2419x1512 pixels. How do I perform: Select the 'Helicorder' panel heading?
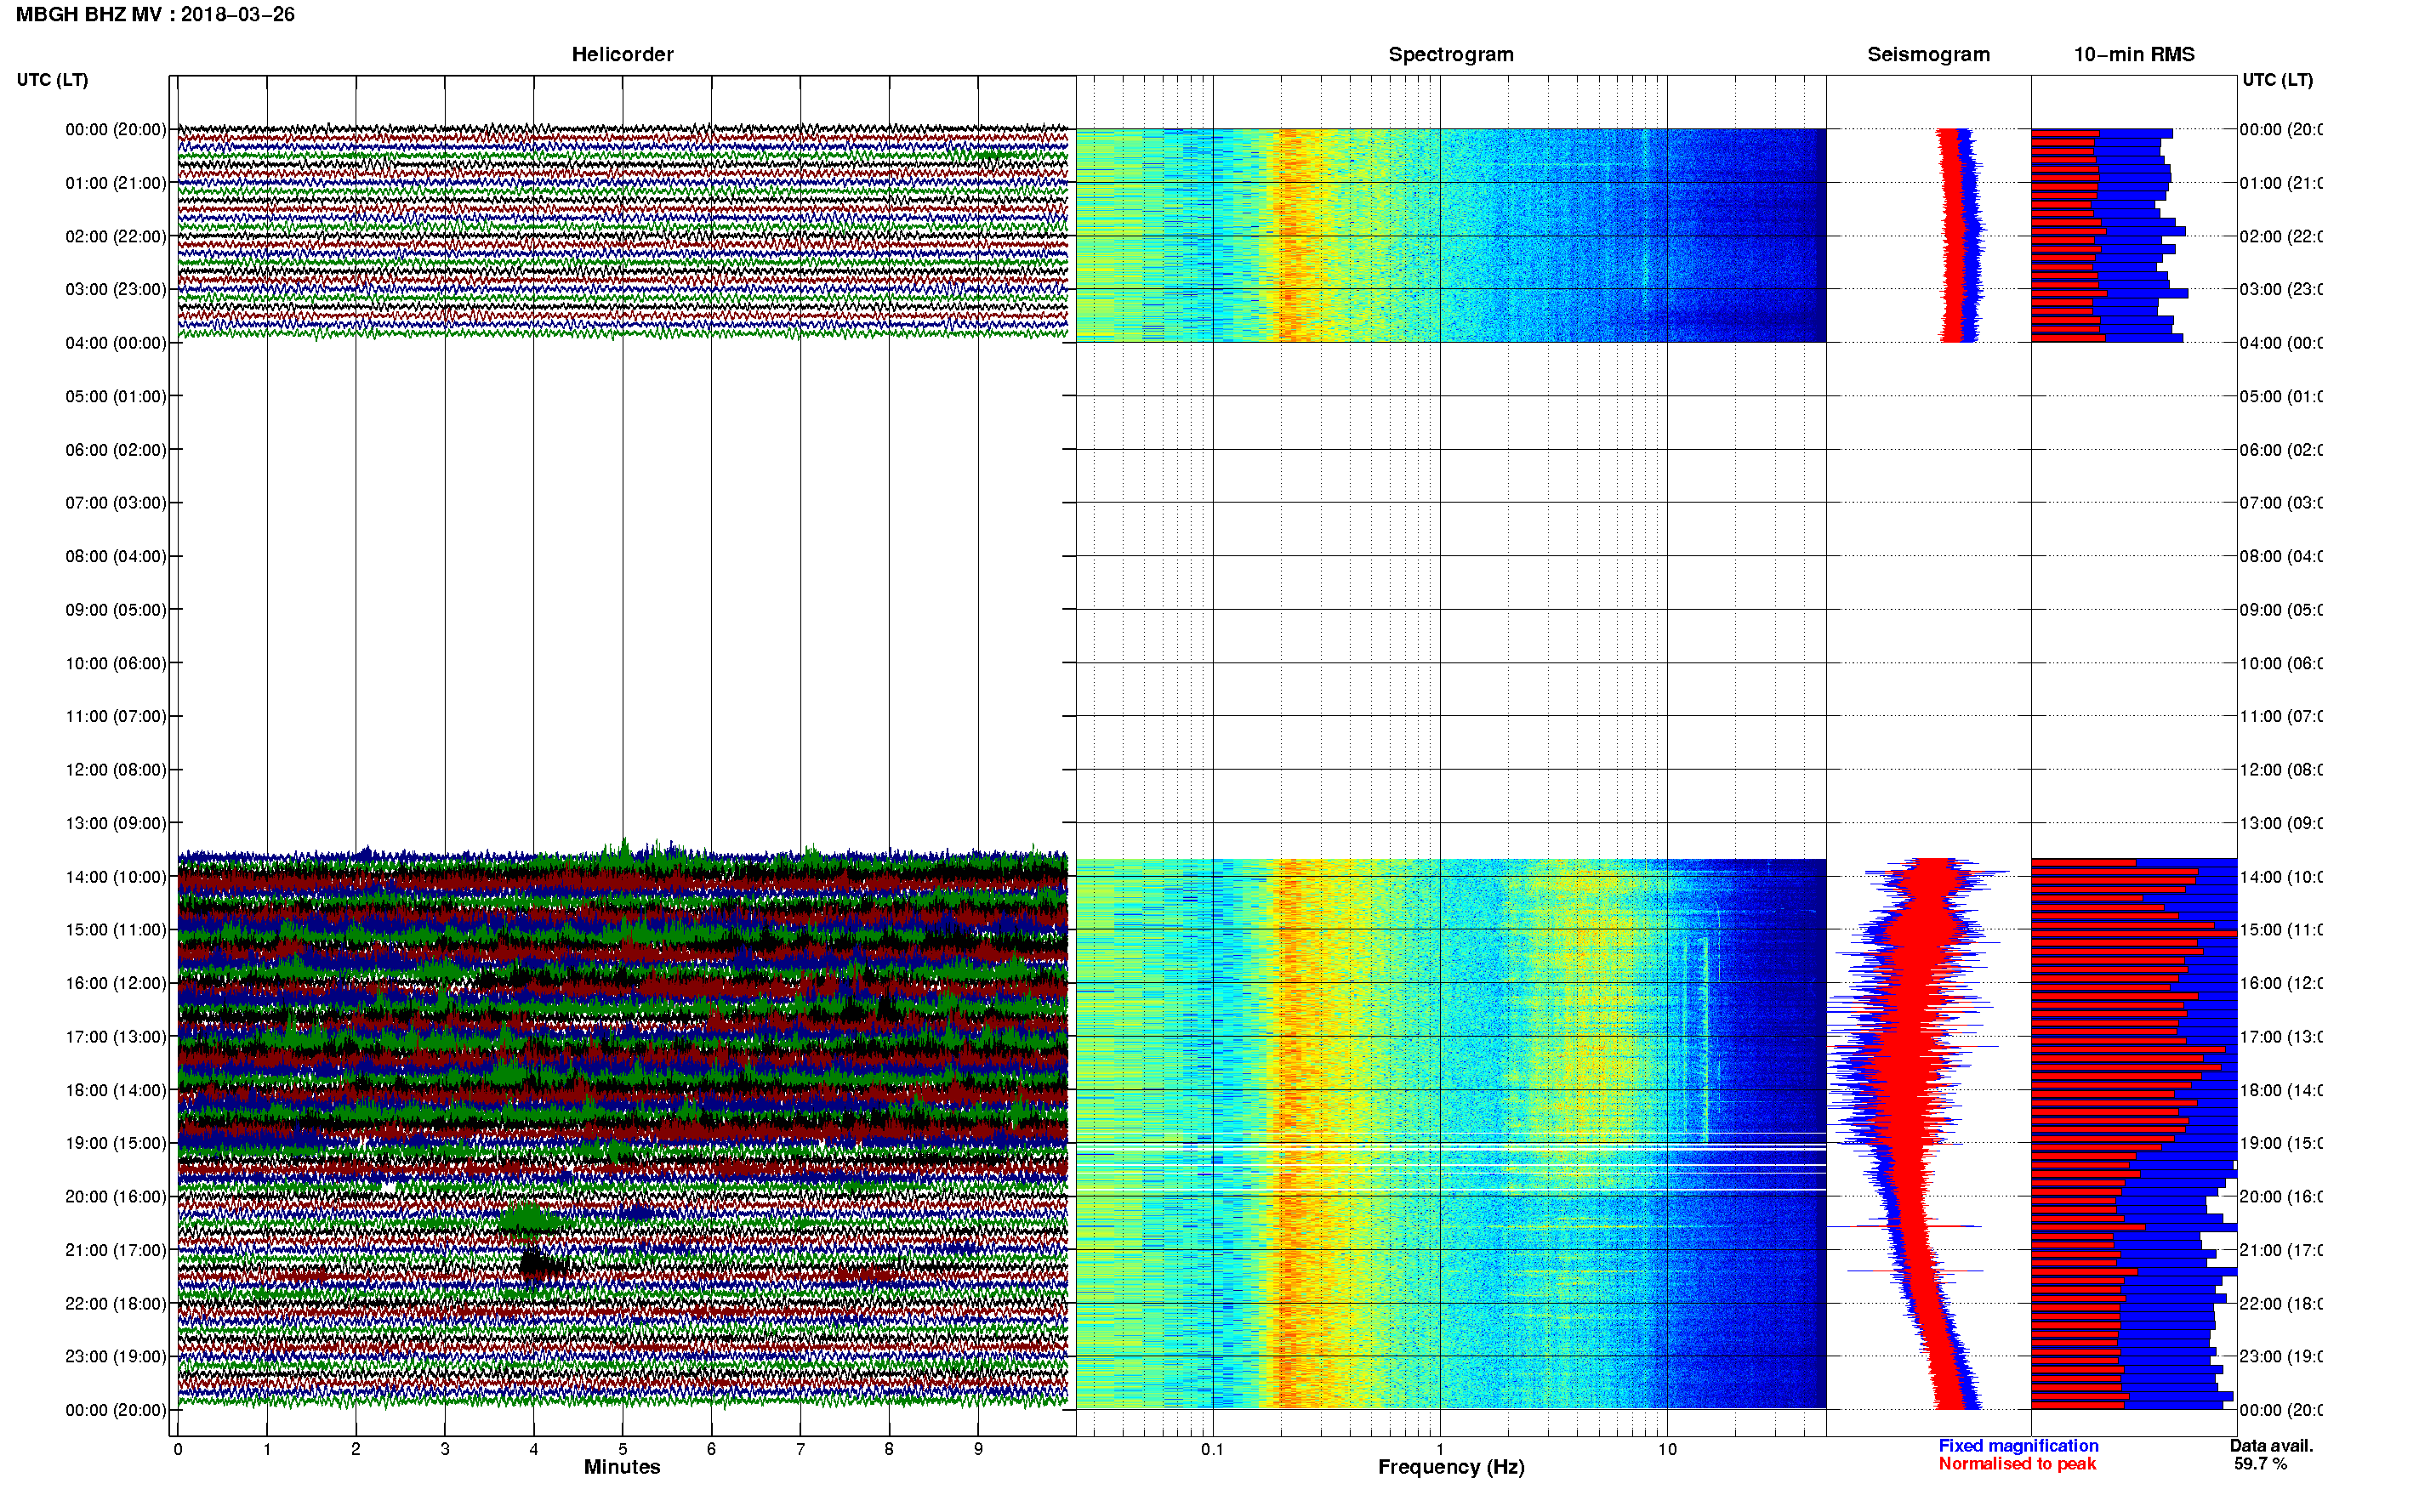pyautogui.click(x=622, y=54)
